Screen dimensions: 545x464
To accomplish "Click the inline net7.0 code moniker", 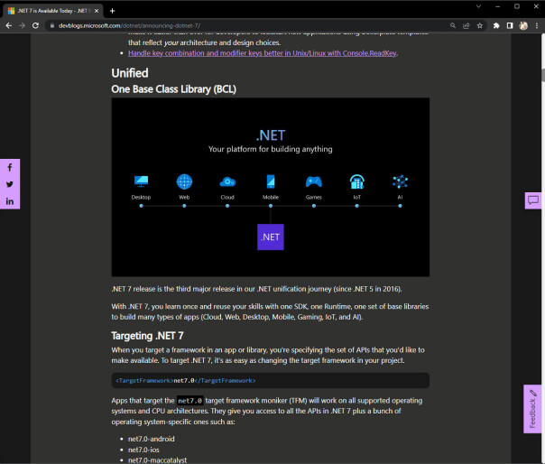I will 189,401.
